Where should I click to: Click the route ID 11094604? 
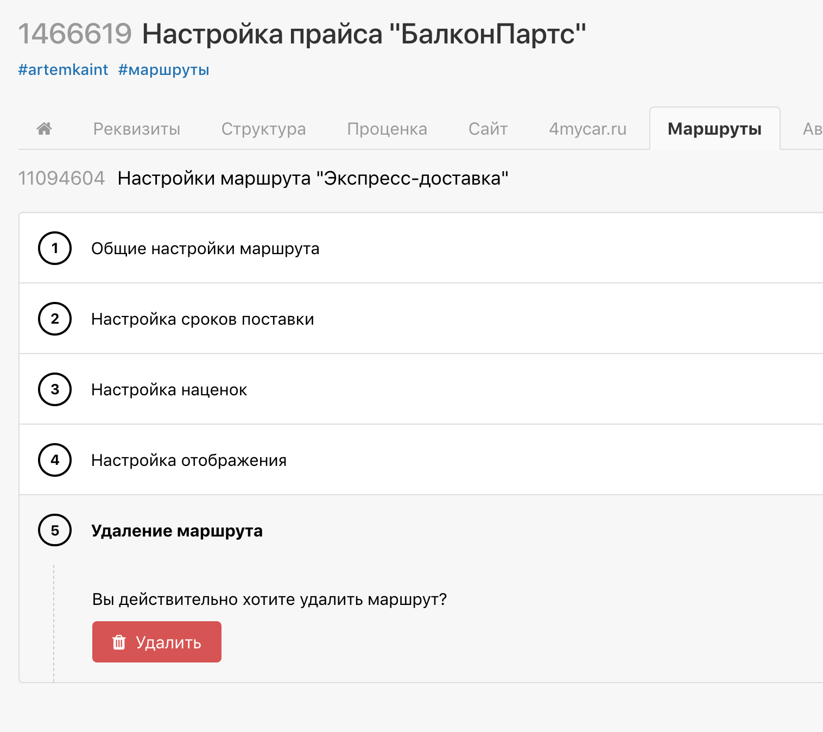pos(61,178)
